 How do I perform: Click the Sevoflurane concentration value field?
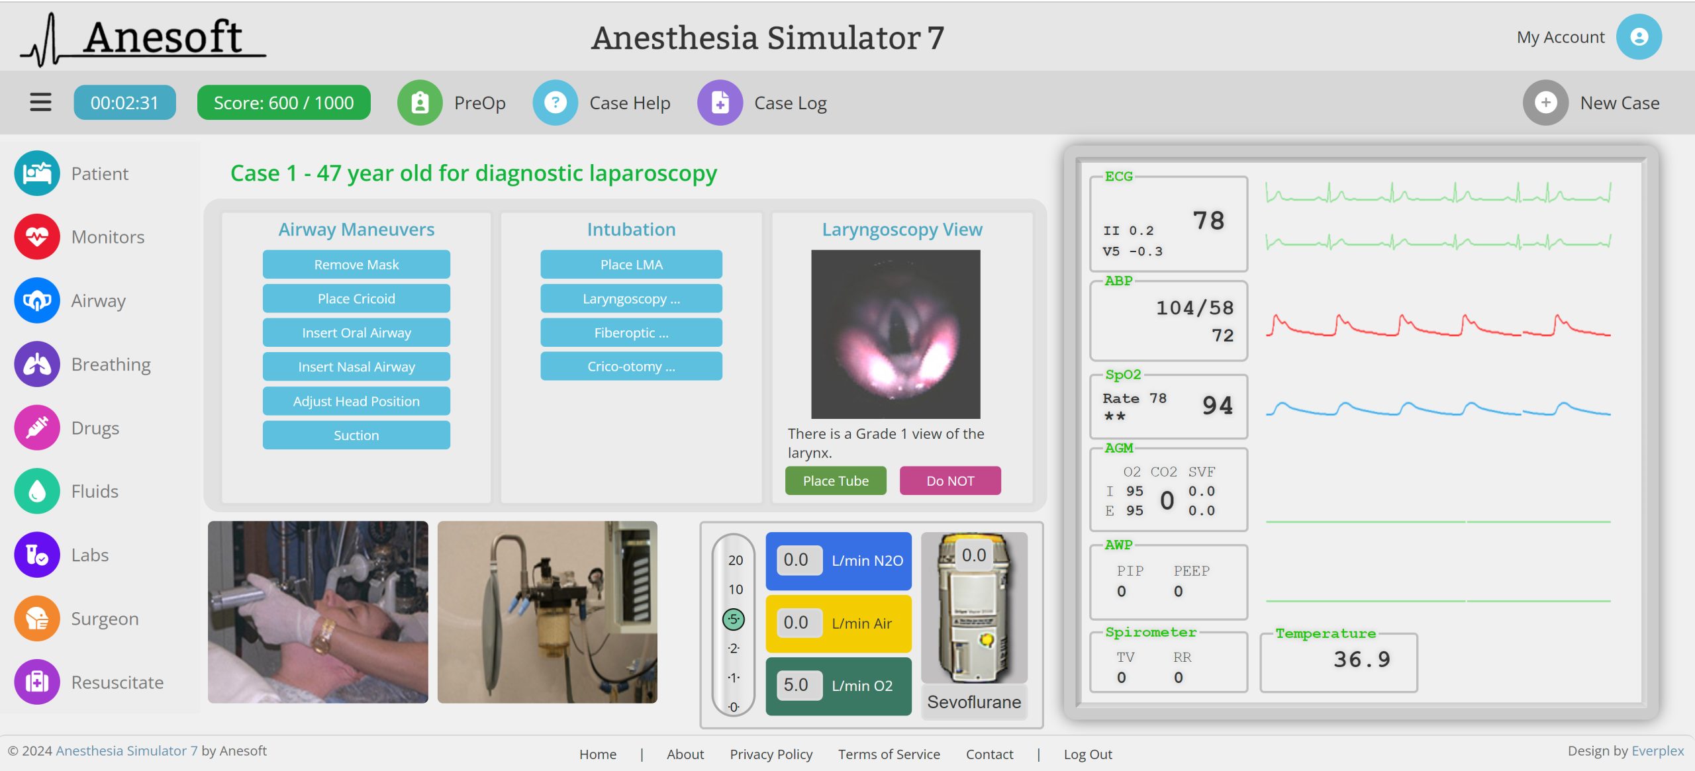coord(974,555)
